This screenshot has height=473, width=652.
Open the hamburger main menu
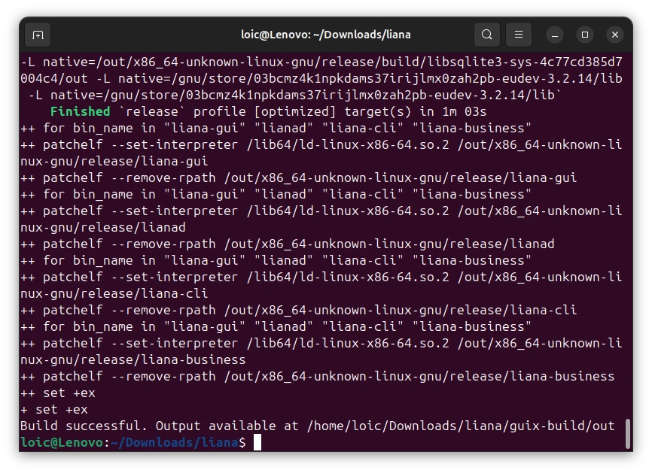(519, 35)
